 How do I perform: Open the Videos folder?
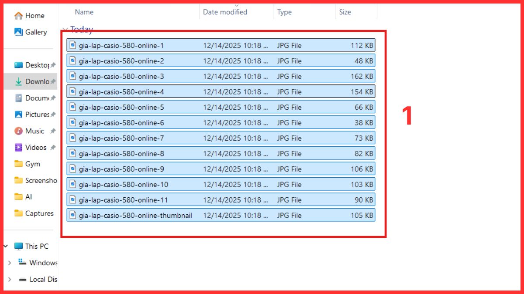(34, 147)
